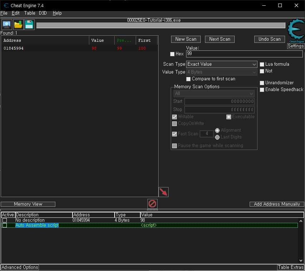Click the Stop address field
The width and height of the screenshot is (305, 271).
219,110
